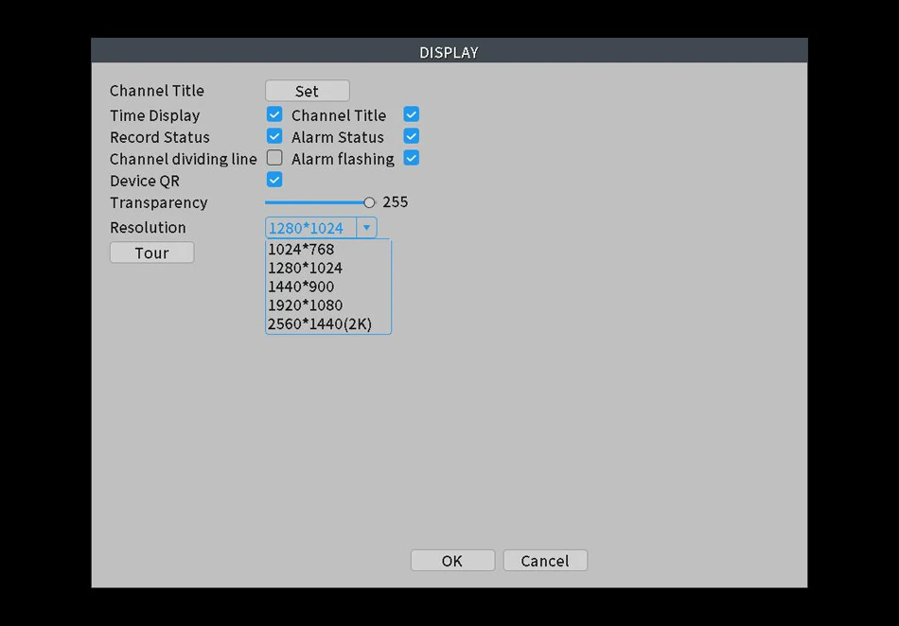The width and height of the screenshot is (899, 626).
Task: Open the Tour settings button
Action: [x=152, y=253]
